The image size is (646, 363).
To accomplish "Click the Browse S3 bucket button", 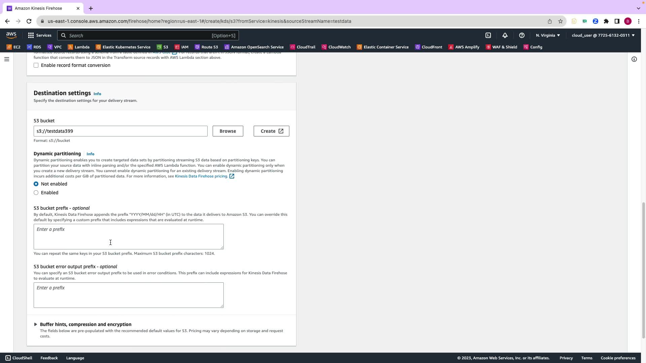I will pos(228,131).
